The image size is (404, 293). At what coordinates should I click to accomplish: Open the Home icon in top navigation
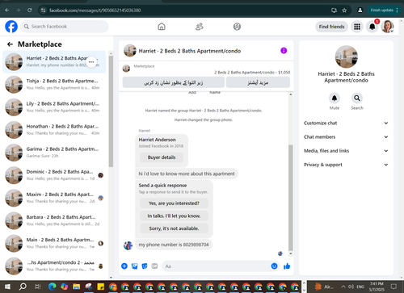[x=162, y=27]
